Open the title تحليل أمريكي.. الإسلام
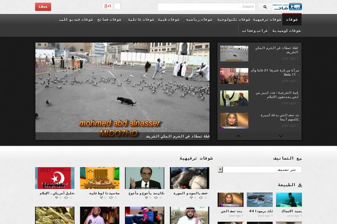 pyautogui.click(x=57, y=193)
